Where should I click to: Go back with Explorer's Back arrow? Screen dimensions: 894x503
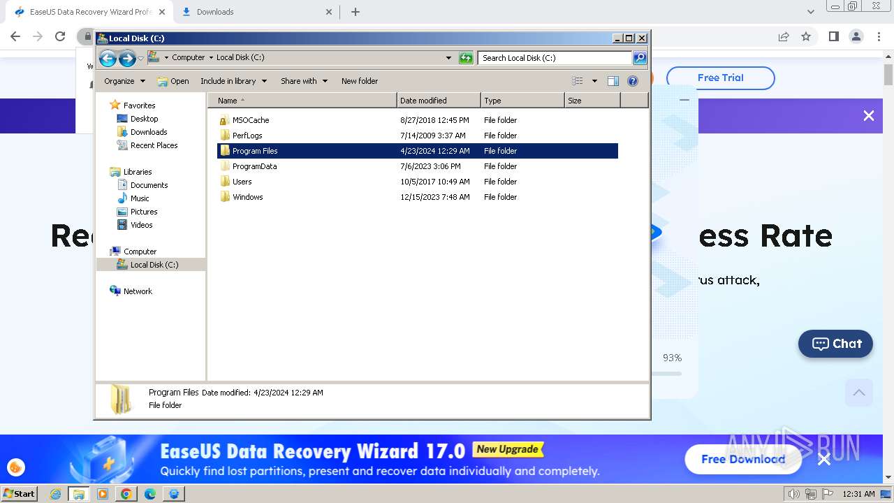click(x=108, y=58)
